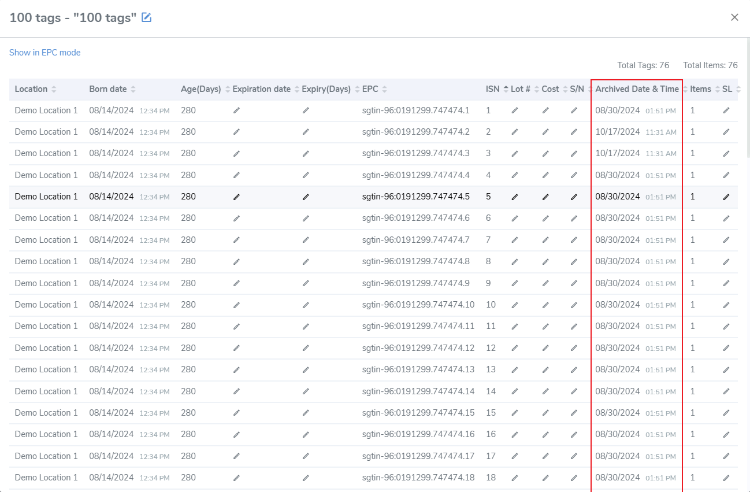The width and height of the screenshot is (750, 492).
Task: Edit lot number for ISN 1 row
Action: 515,110
